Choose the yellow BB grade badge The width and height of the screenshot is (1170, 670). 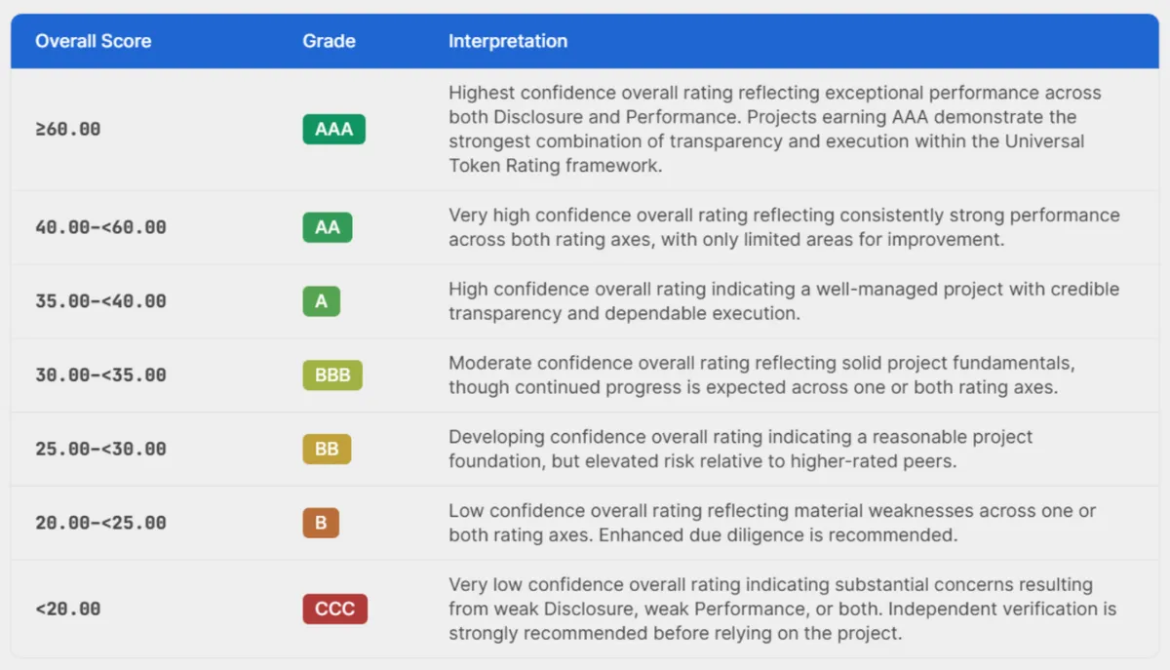327,449
